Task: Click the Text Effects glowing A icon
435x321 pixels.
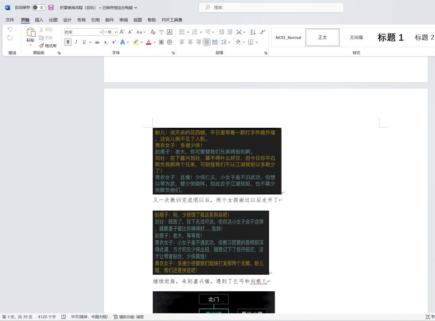Action: tap(122, 42)
